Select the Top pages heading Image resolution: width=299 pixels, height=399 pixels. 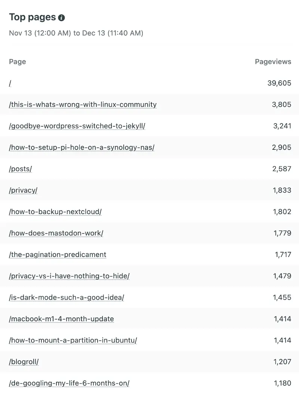point(32,17)
